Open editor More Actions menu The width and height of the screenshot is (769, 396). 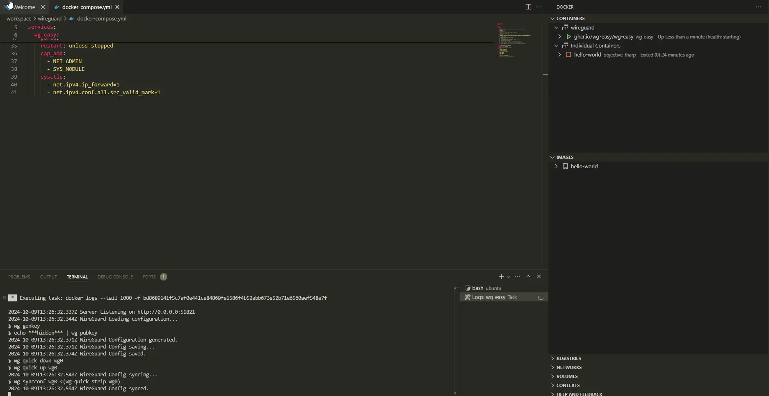(x=539, y=7)
